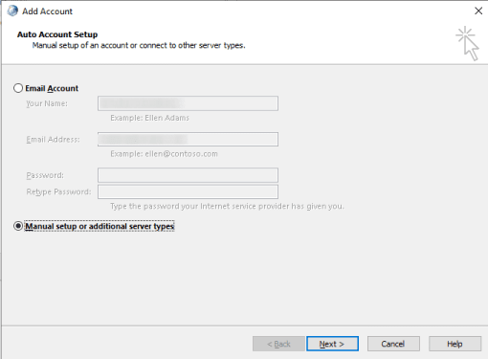This screenshot has width=488, height=359.
Task: Click the sparkle cursor wizard icon
Action: point(467,43)
